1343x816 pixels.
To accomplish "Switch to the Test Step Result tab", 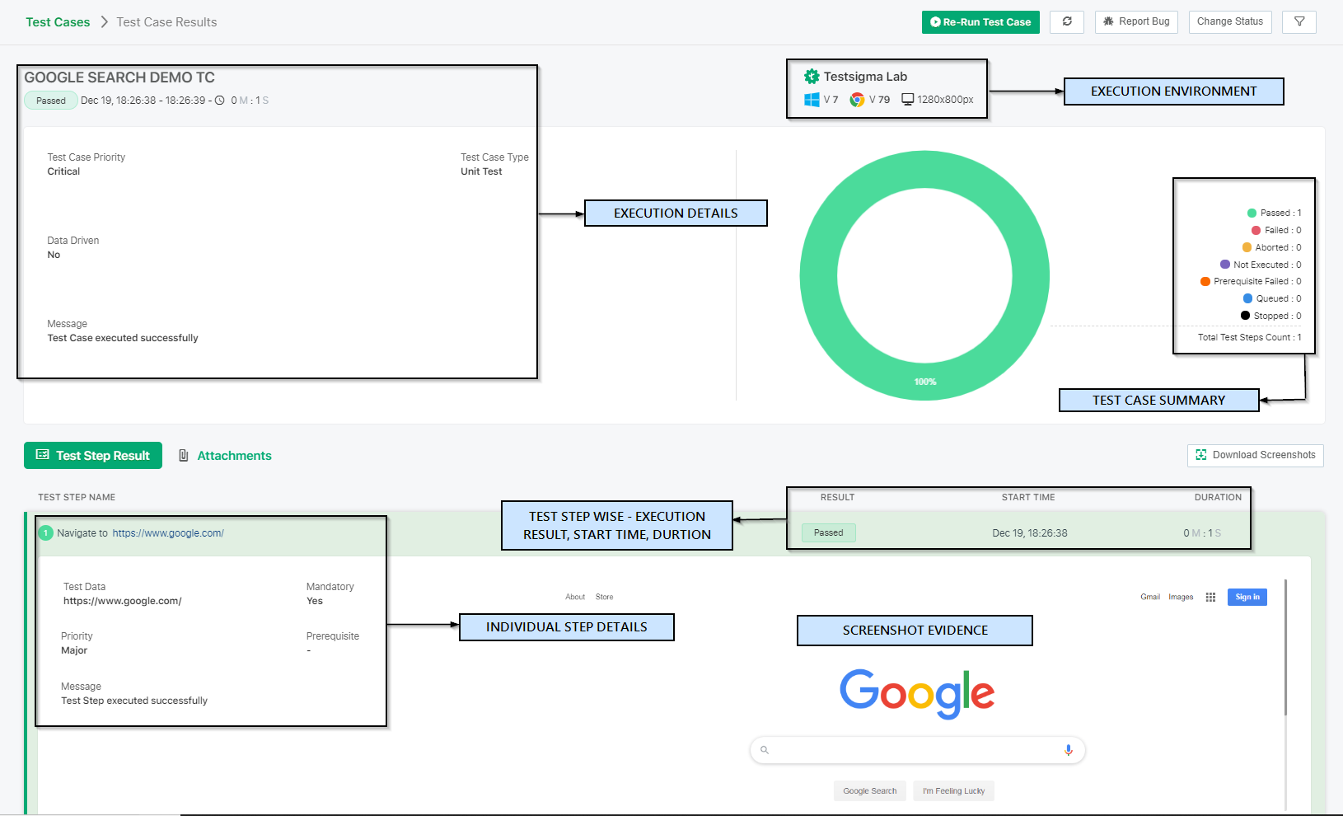I will (x=93, y=455).
